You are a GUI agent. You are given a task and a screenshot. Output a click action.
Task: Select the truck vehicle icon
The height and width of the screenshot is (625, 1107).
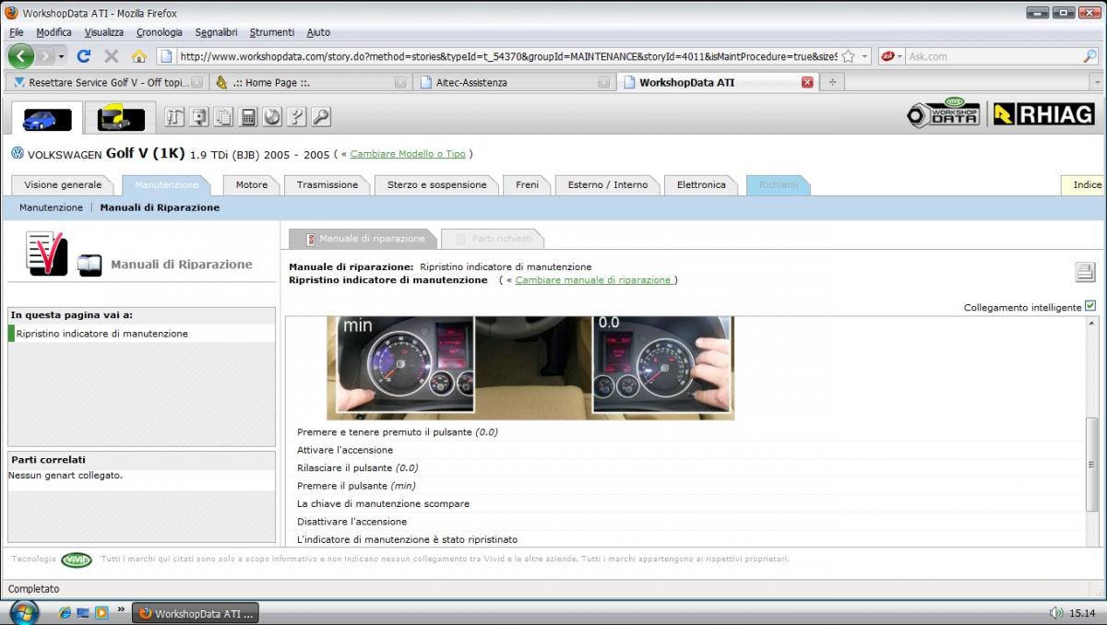121,119
